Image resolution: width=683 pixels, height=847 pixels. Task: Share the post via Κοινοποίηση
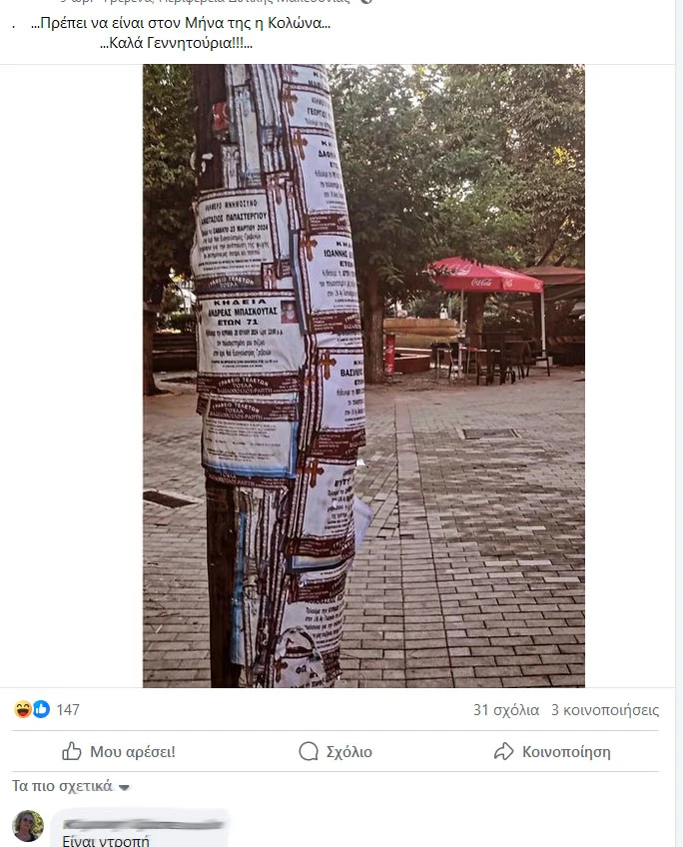click(x=552, y=751)
